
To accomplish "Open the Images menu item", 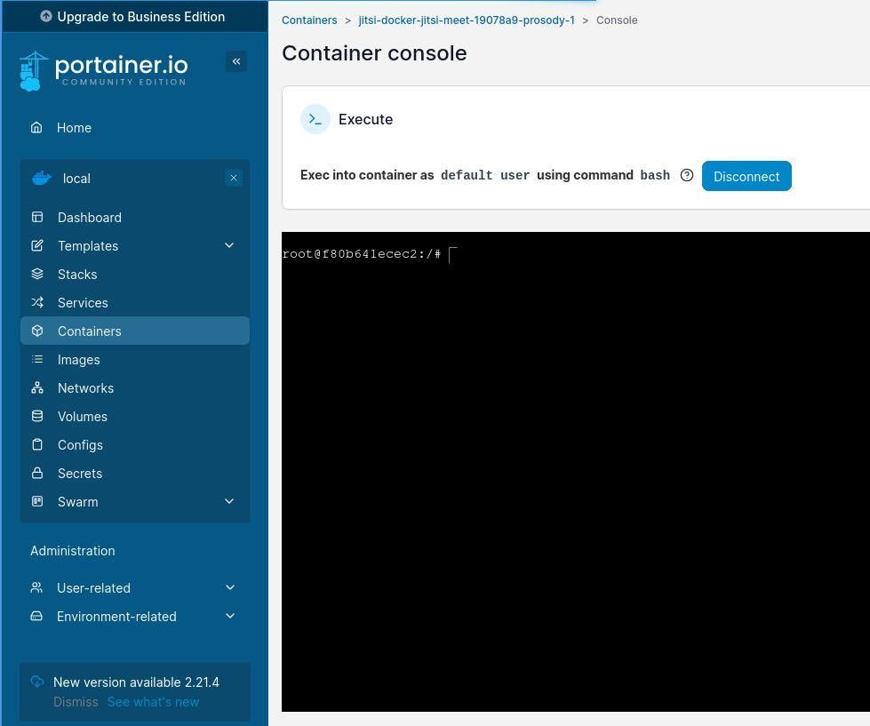I will 79,360.
